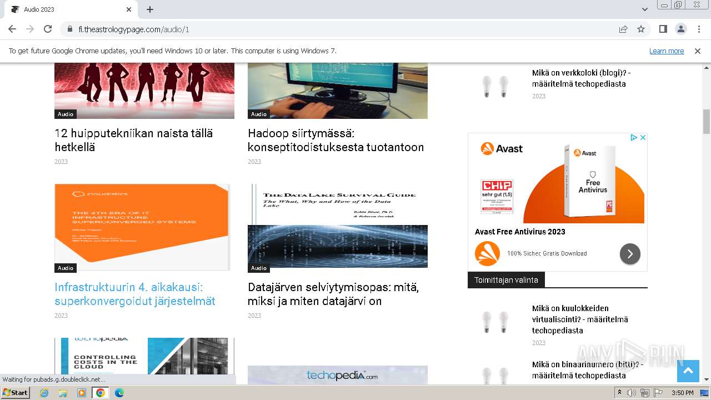The image size is (711, 400).
Task: Open Action Center flag tray icon
Action: point(658,393)
